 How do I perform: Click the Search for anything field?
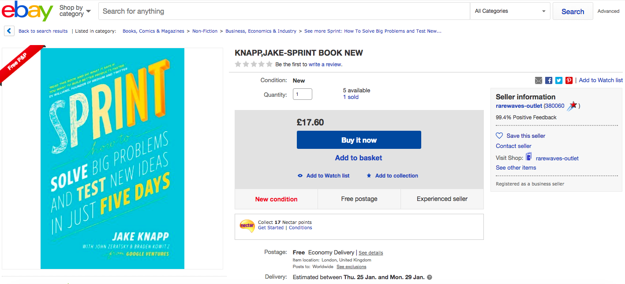(284, 11)
